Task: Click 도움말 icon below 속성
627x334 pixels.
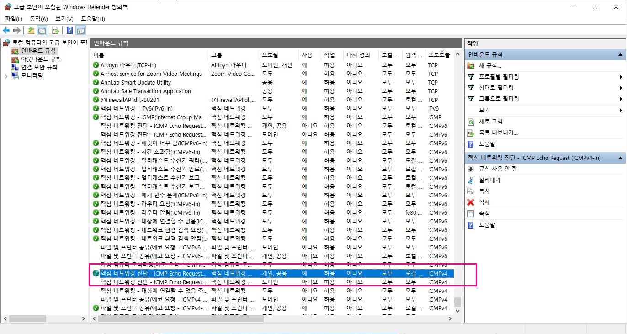Action: click(x=471, y=225)
